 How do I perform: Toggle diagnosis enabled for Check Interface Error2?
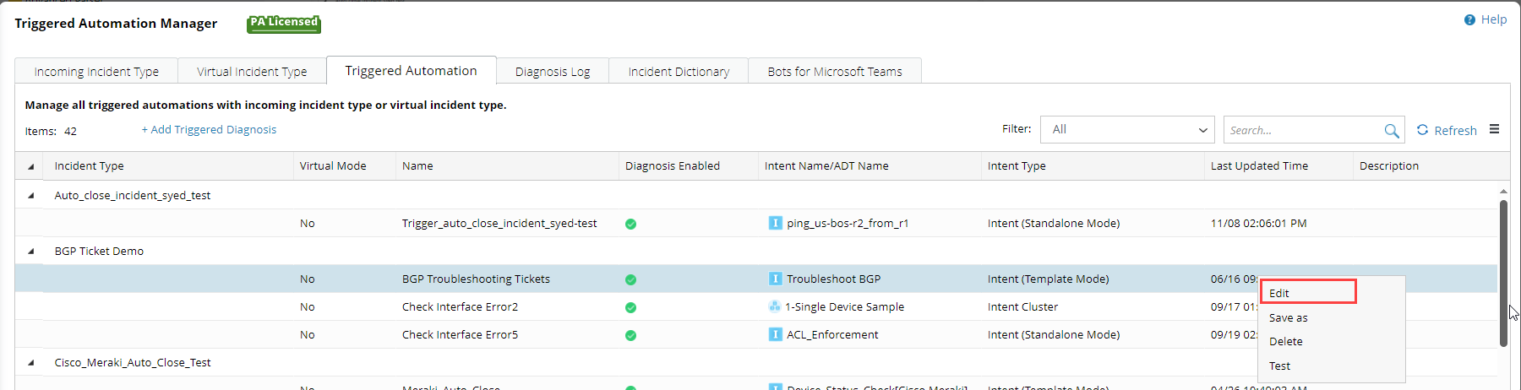pos(630,307)
